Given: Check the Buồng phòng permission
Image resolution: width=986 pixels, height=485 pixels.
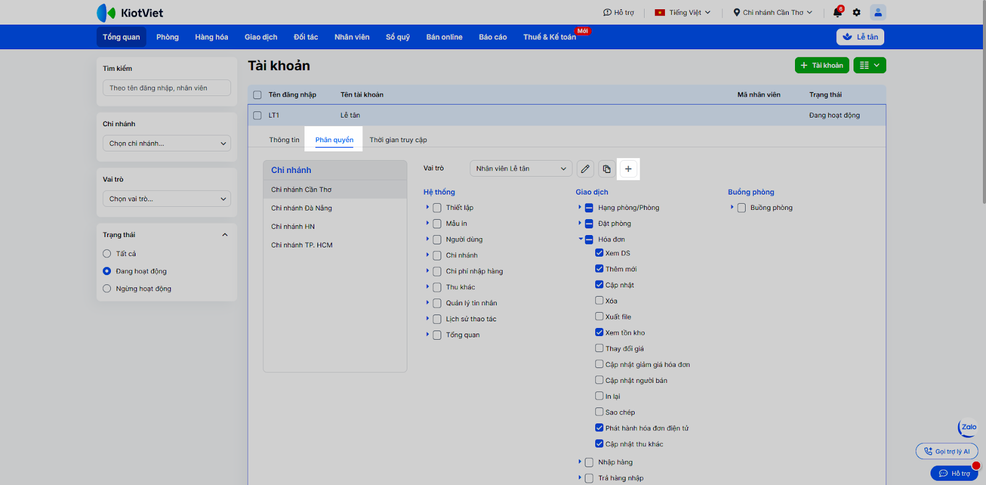Looking at the screenshot, I should coord(741,208).
